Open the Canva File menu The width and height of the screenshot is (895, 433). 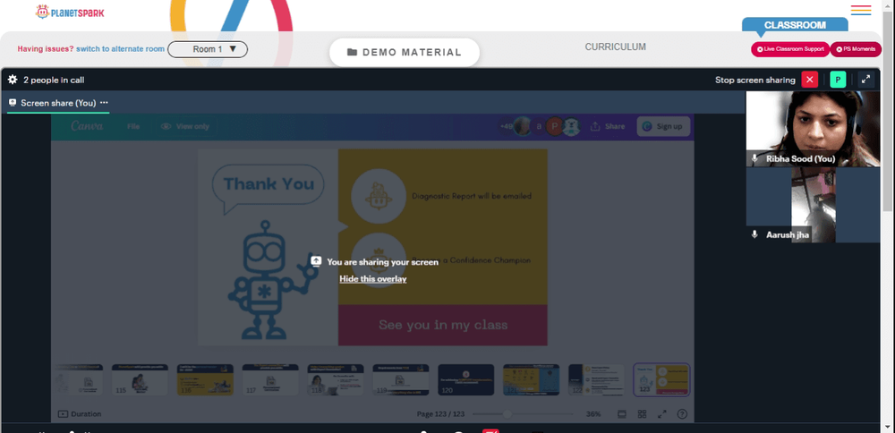pos(133,127)
